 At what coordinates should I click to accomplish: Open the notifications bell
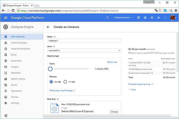(158, 18)
